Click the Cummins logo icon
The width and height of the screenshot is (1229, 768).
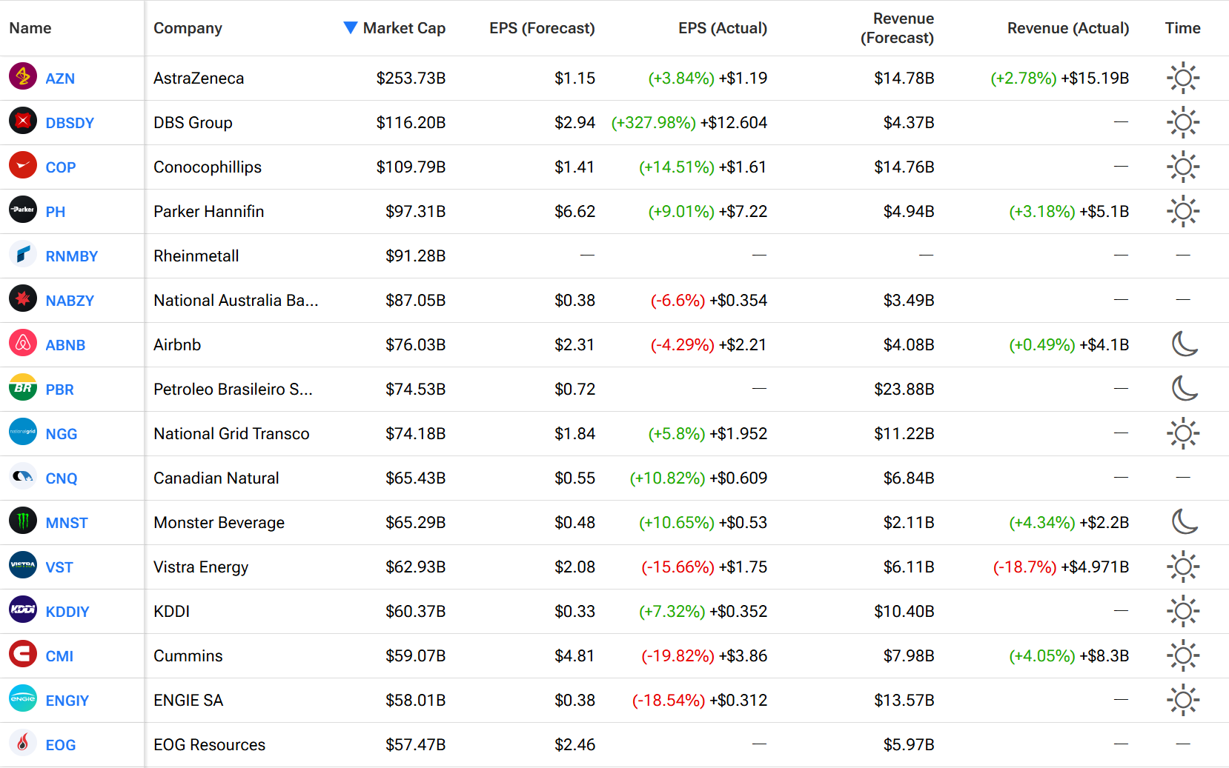point(23,655)
